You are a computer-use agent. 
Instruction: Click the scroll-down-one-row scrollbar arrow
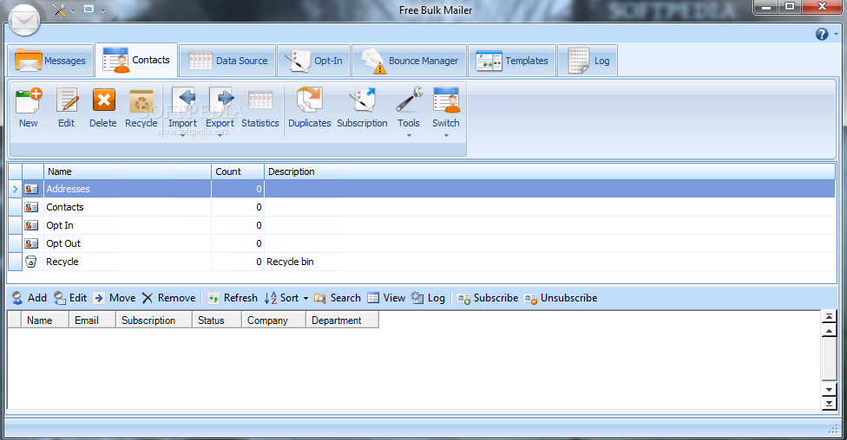(829, 389)
